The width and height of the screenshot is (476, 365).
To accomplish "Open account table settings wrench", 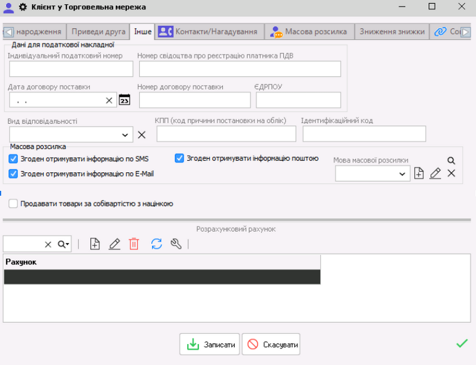I will coord(176,244).
